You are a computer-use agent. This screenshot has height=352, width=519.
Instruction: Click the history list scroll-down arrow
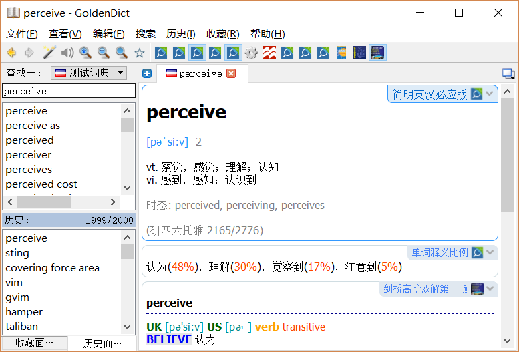point(127,327)
